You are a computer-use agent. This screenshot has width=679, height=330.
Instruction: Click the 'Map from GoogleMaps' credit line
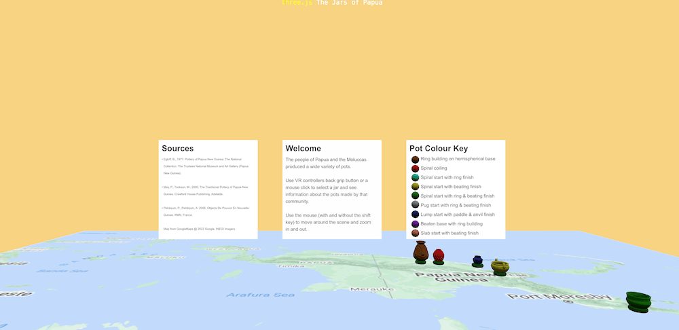(199, 229)
